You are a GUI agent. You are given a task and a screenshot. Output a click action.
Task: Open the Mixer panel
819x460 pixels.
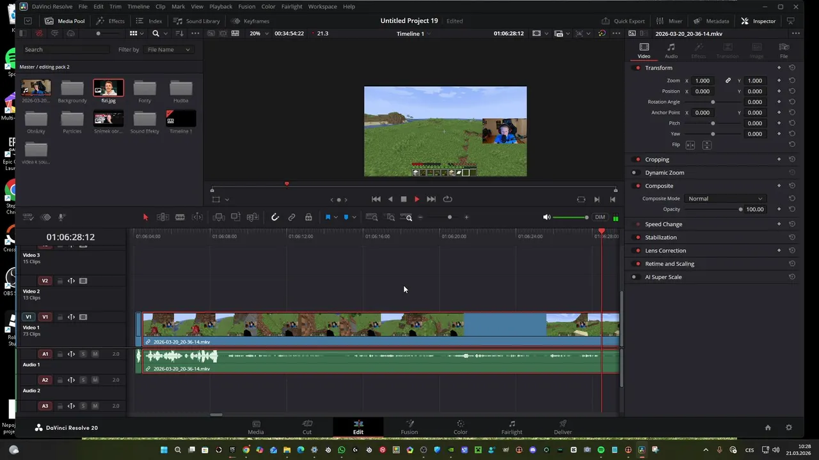[669, 21]
